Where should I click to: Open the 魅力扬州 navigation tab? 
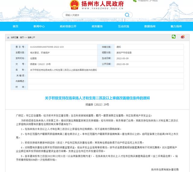176,26
